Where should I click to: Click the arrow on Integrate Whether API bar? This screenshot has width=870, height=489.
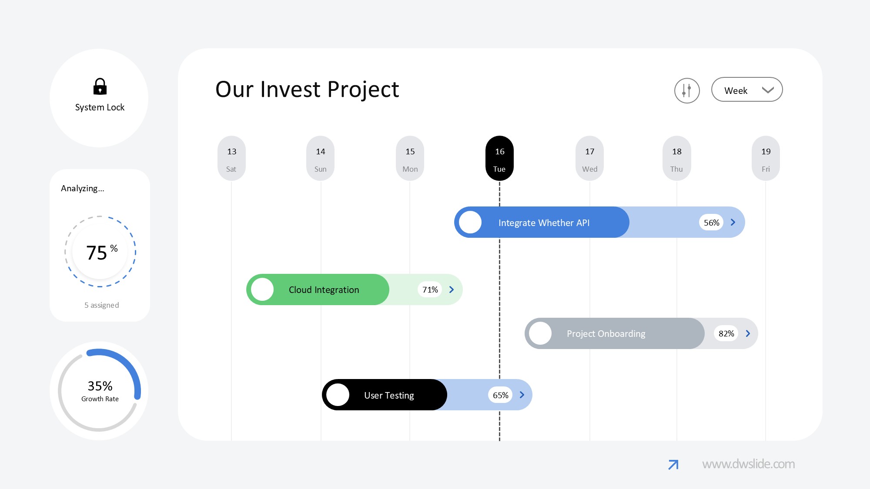[733, 223]
